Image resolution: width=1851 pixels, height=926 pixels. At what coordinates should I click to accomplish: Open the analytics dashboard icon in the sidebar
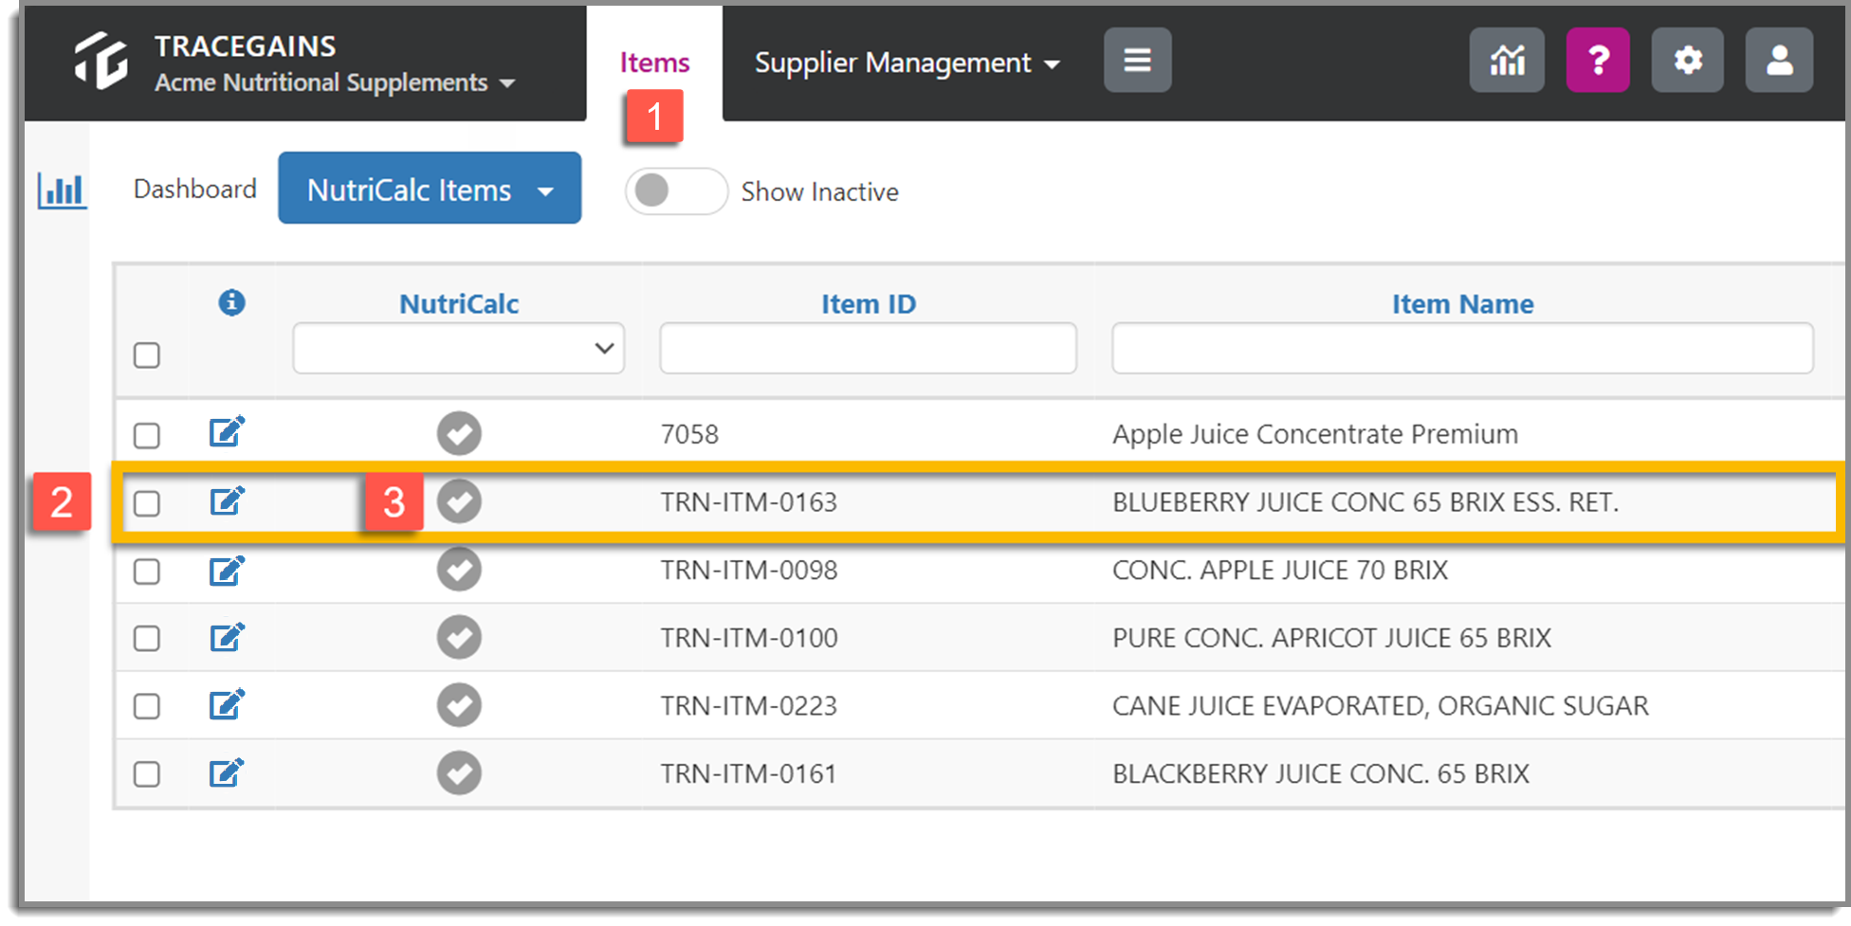pyautogui.click(x=61, y=189)
